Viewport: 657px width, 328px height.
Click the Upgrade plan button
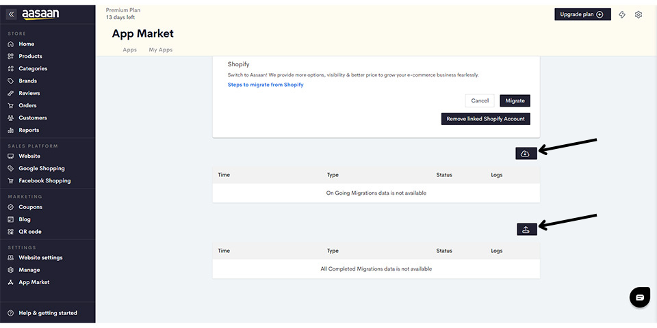[582, 14]
